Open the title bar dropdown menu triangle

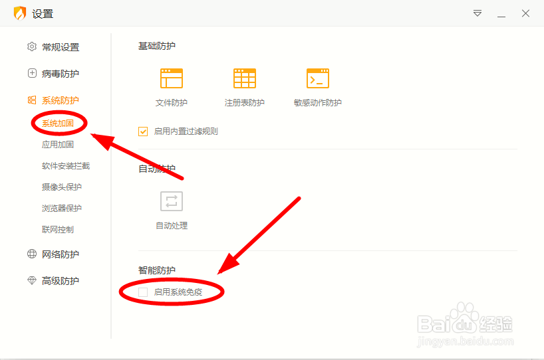[477, 13]
